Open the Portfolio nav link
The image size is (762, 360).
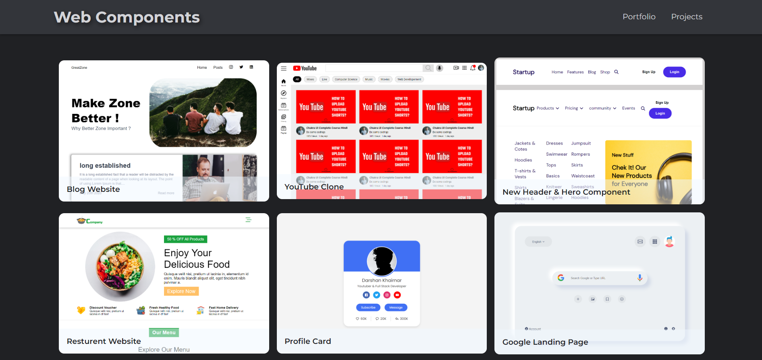tap(639, 16)
